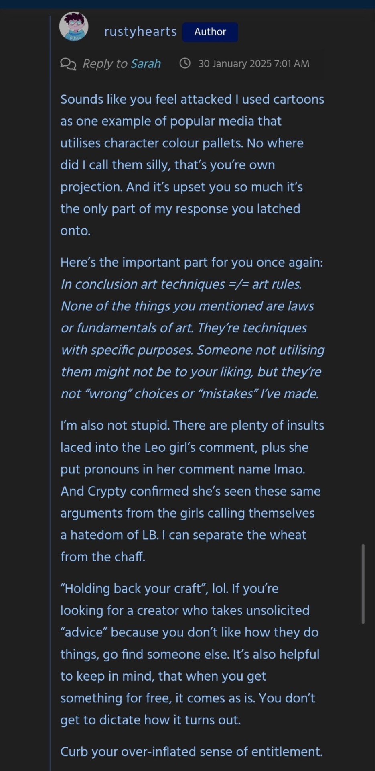Image resolution: width=375 pixels, height=771 pixels.
Task: Click the "get to dictate how it turns out" line
Action: (x=150, y=720)
